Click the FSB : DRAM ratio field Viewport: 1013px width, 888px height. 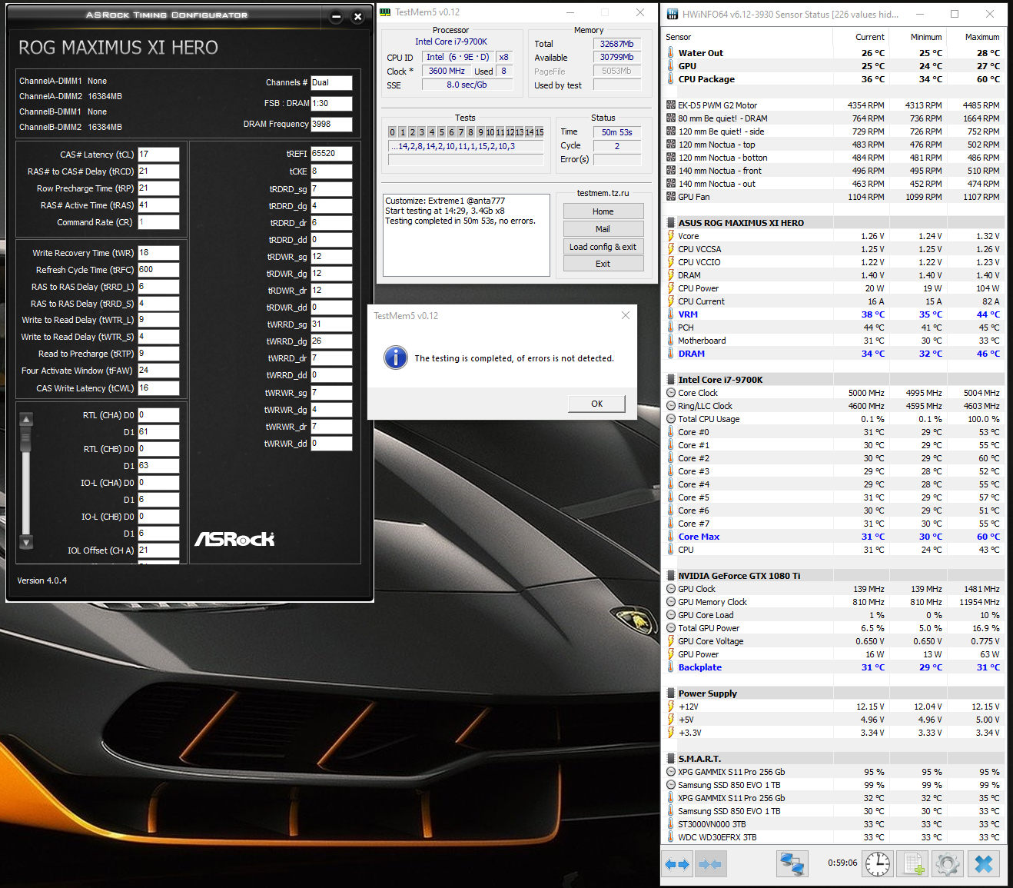331,103
